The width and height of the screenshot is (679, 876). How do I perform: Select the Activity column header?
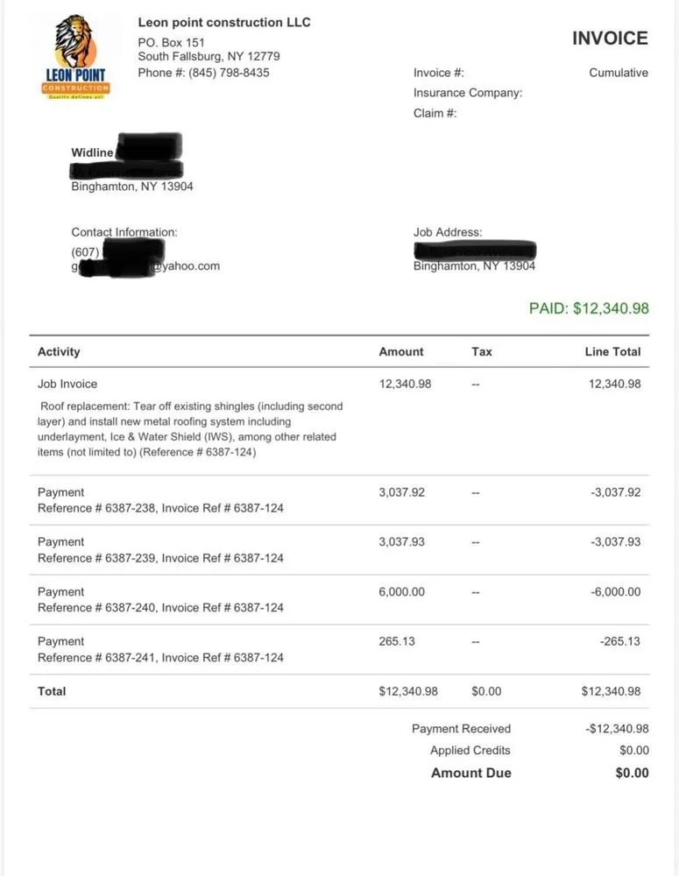(x=59, y=351)
